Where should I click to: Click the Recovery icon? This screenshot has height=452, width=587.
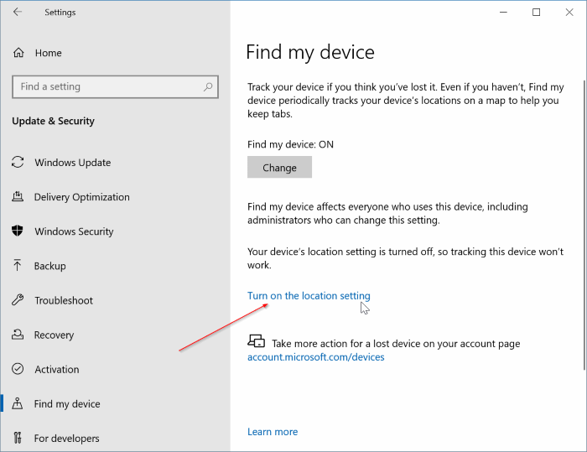[x=18, y=335]
